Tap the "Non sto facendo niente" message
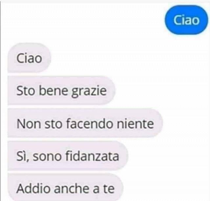 coord(85,123)
